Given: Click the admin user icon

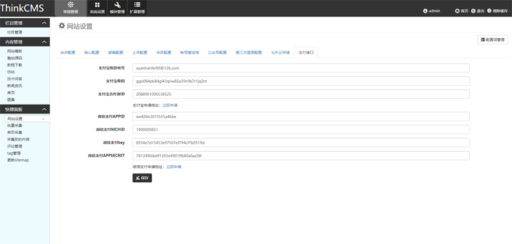Looking at the screenshot, I should coord(425,11).
